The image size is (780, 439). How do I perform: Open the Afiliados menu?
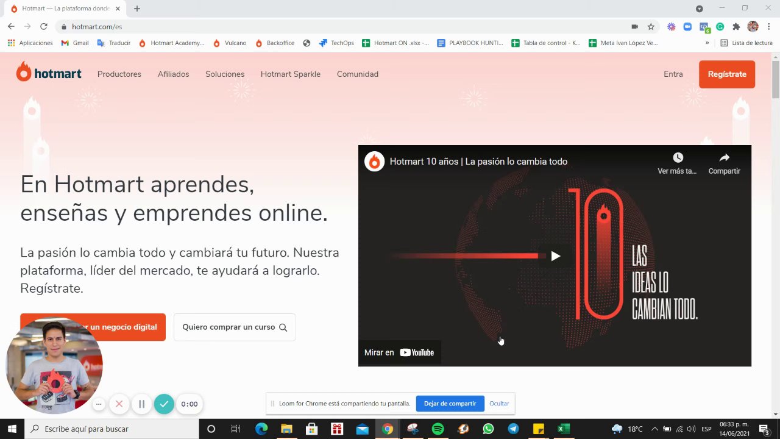click(x=173, y=74)
